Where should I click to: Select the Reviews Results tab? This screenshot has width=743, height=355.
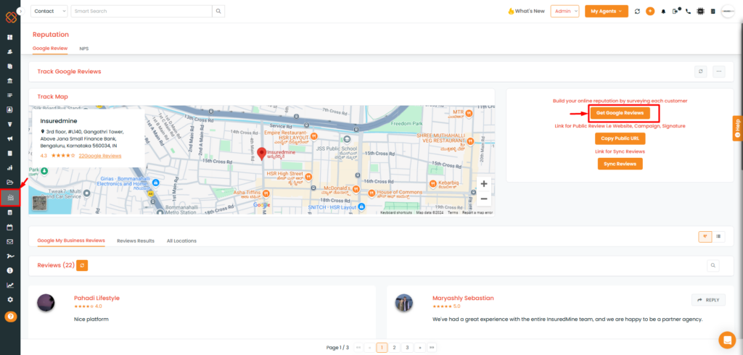pyautogui.click(x=136, y=241)
